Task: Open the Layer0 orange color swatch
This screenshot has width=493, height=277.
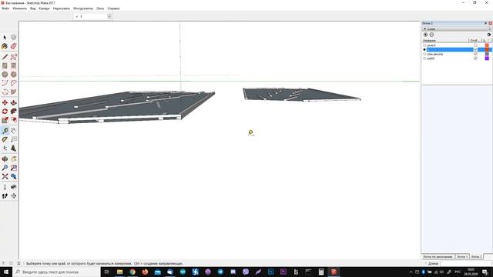Action: tap(487, 45)
